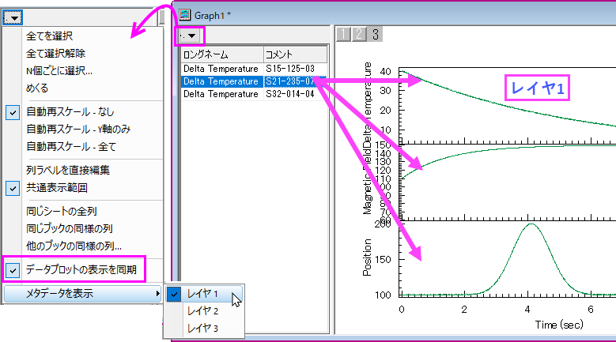This screenshot has height=342, width=616.
Task: Choose '全て選択解除' menu entry
Action: pyautogui.click(x=55, y=54)
